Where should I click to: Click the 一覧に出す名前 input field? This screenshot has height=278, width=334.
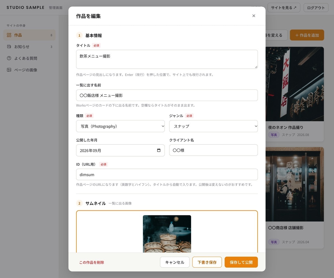pos(167,95)
